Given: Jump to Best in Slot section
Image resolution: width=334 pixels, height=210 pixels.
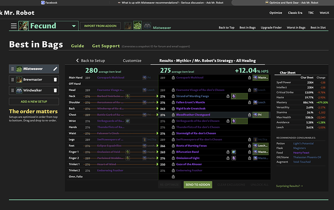Looking at the screenshot, I should pos(318,28).
